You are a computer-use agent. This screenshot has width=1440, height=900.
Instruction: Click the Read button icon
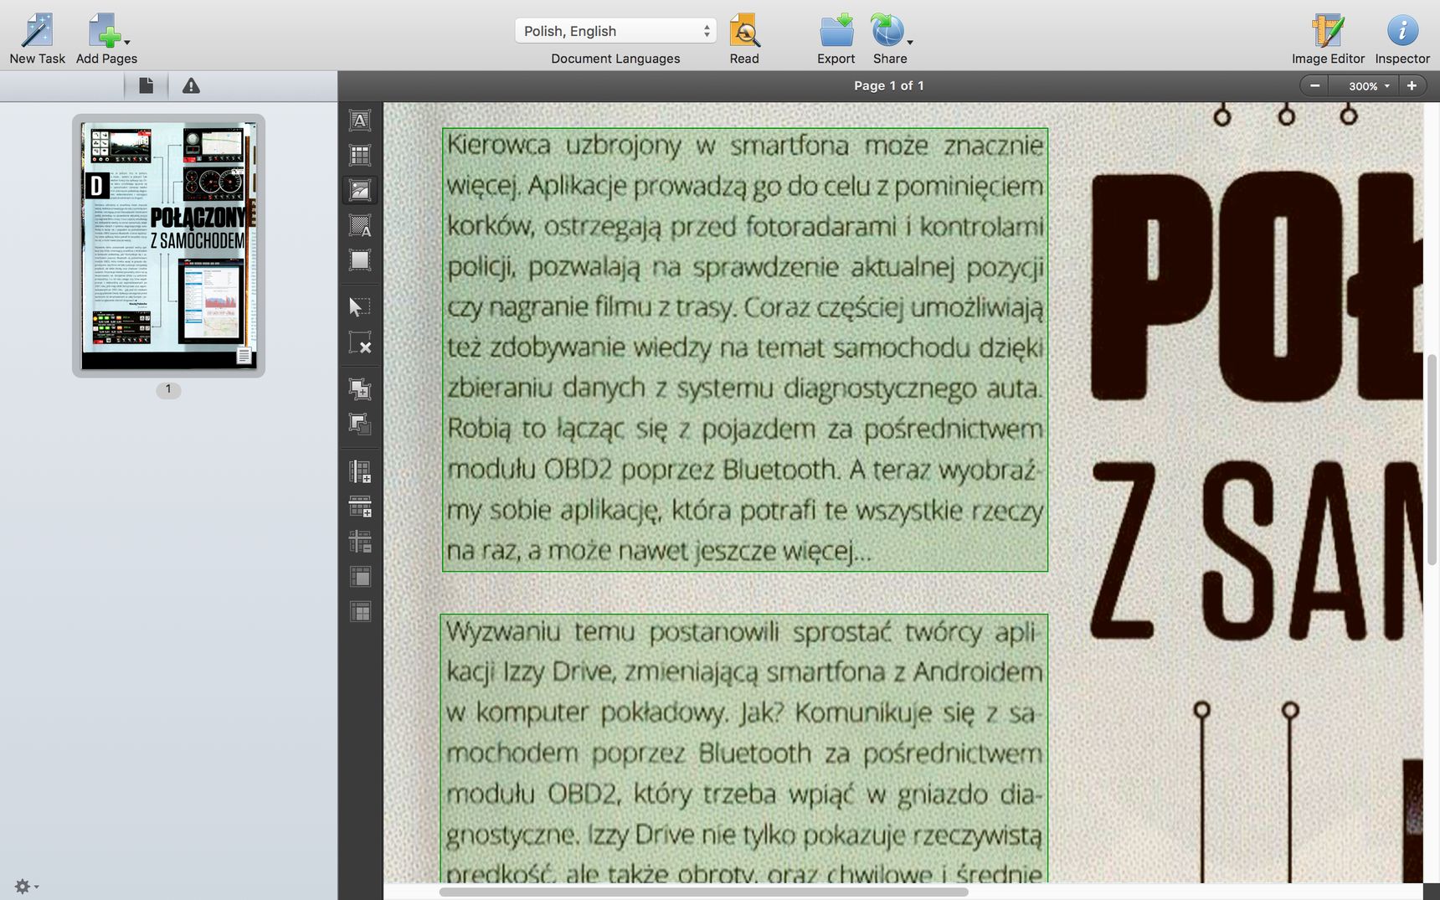(743, 30)
